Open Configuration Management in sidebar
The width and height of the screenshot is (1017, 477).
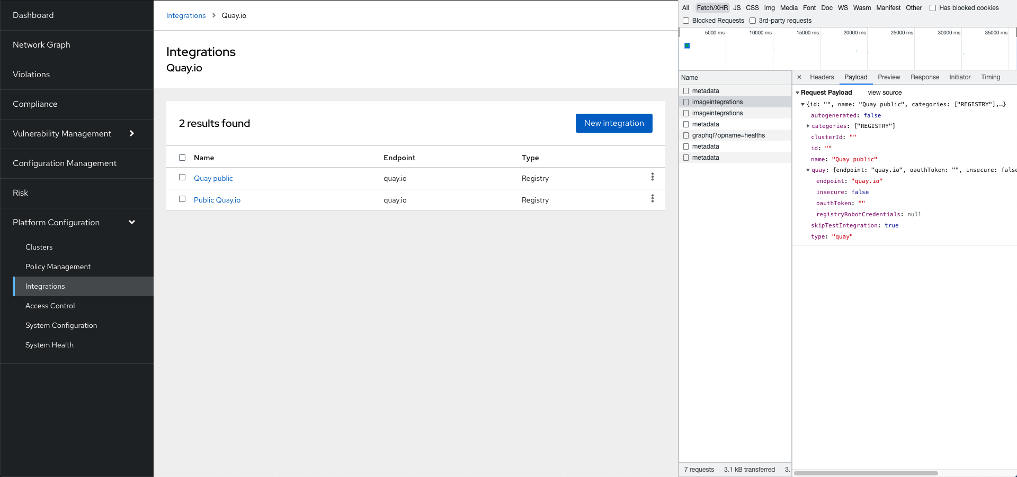77,163
